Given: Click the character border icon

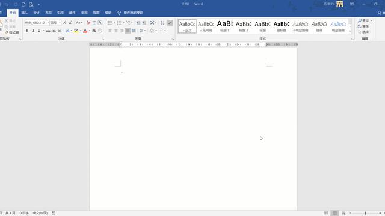Looking at the screenshot, I should click(100, 23).
